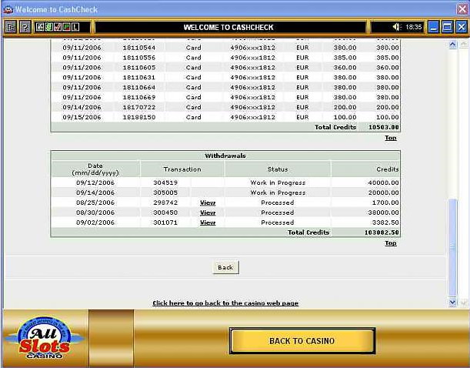
Task: Select deposit transaction 18110631
Action: tap(139, 78)
